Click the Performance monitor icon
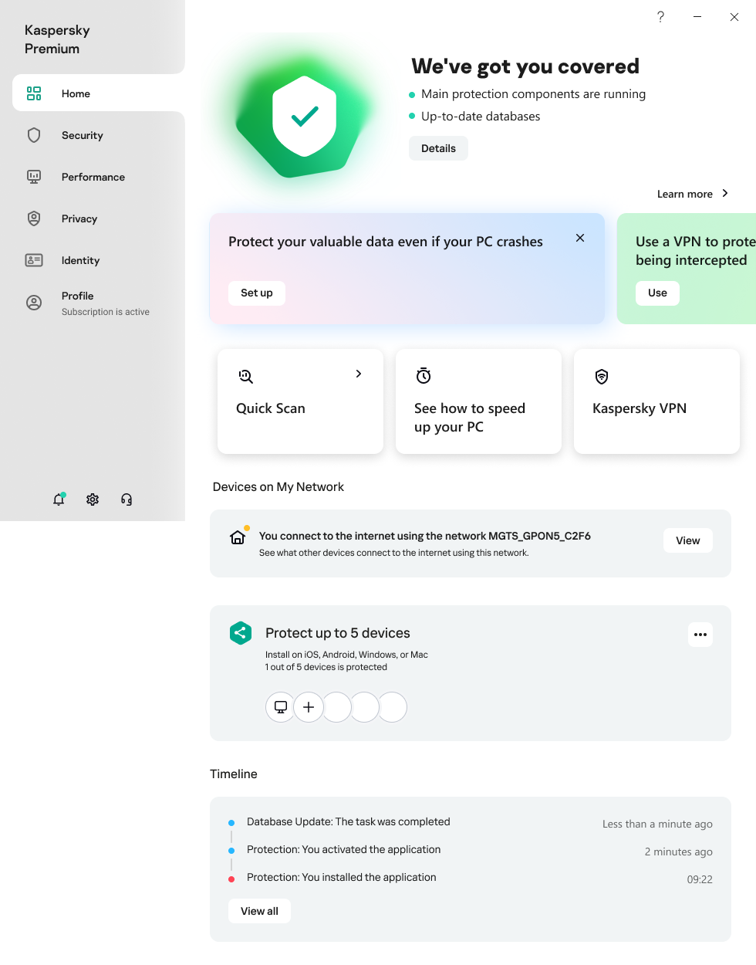756x965 pixels. click(x=34, y=177)
